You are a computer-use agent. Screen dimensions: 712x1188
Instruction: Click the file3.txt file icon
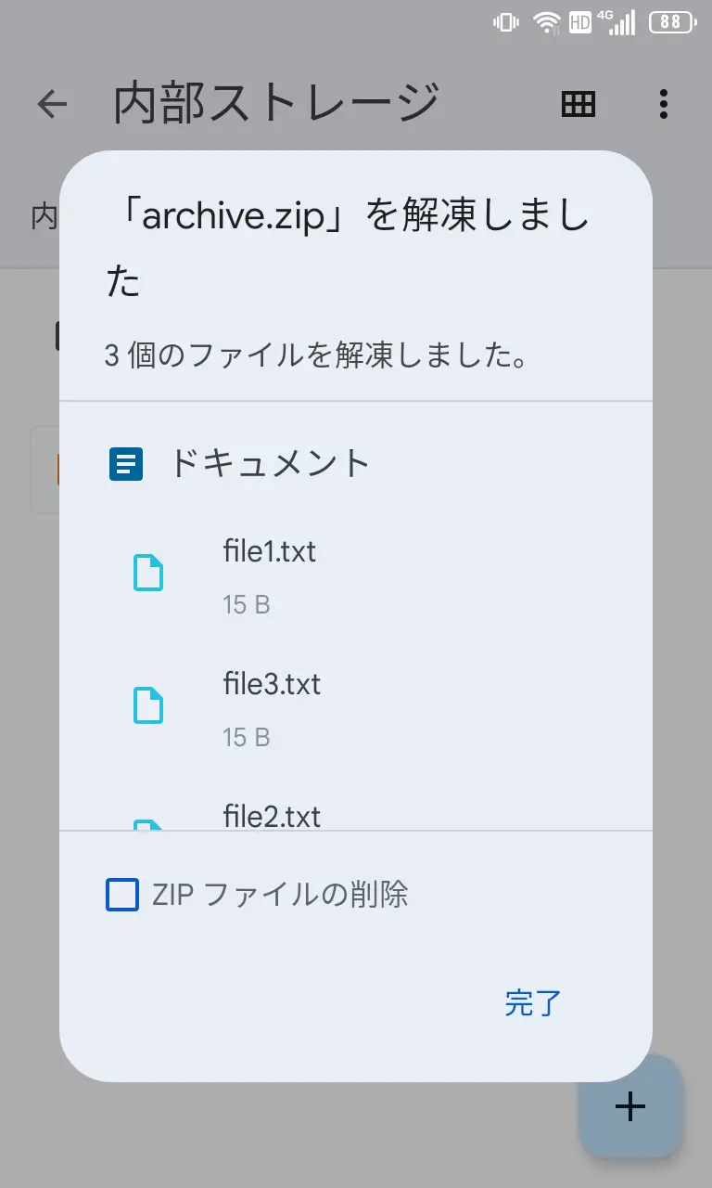148,706
